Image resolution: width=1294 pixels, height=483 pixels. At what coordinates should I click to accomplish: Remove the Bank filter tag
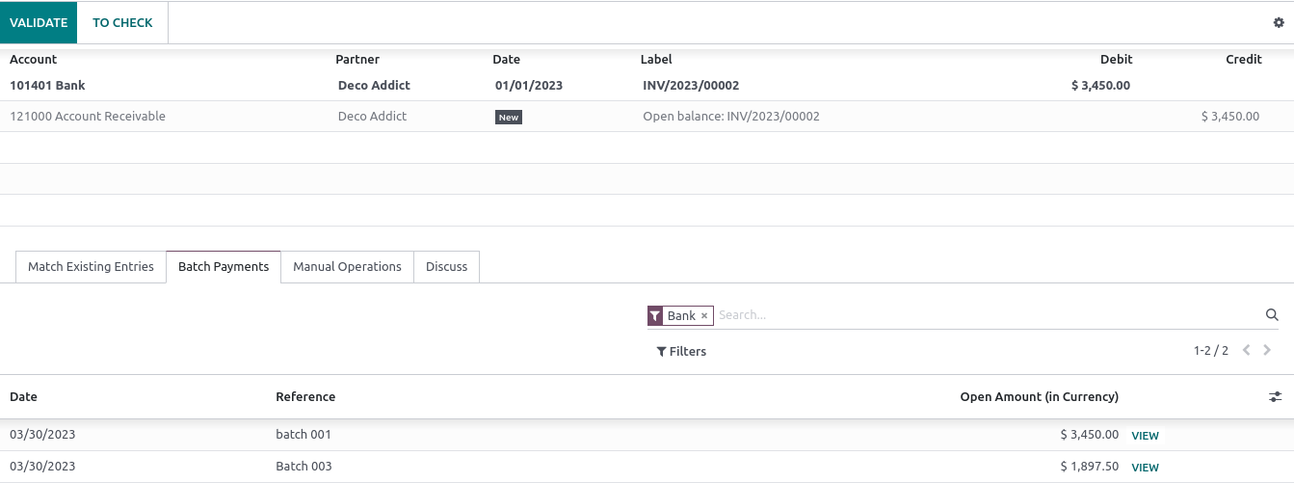(x=704, y=316)
